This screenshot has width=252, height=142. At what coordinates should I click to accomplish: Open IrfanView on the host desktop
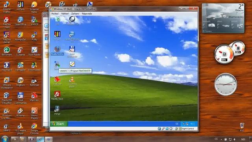tap(34, 97)
